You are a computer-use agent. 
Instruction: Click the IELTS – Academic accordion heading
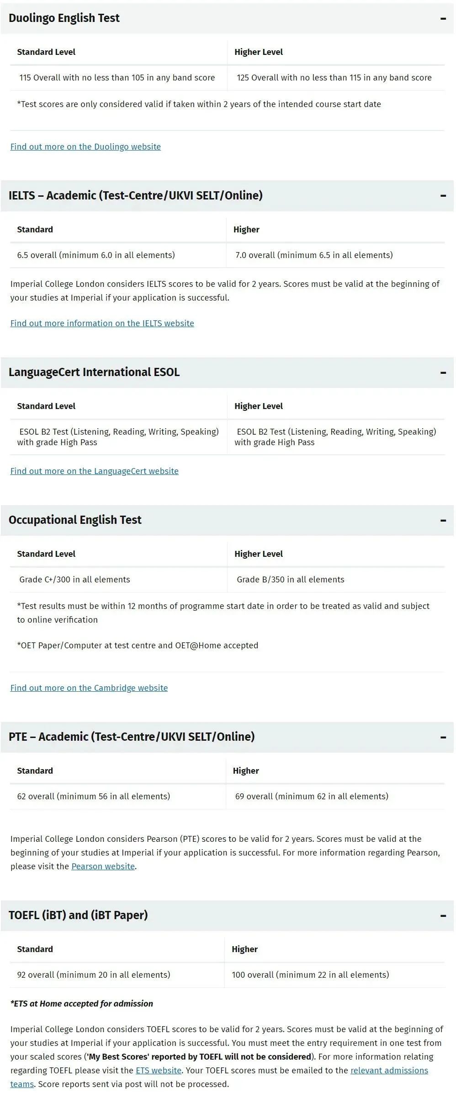135,196
